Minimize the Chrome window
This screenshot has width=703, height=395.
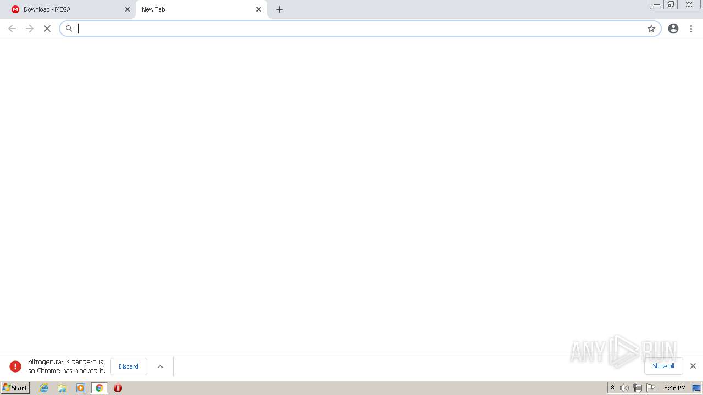[657, 4]
